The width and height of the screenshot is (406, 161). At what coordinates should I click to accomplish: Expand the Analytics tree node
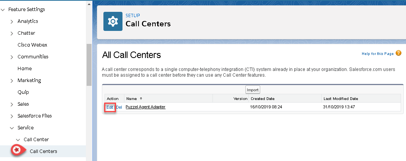(x=12, y=21)
